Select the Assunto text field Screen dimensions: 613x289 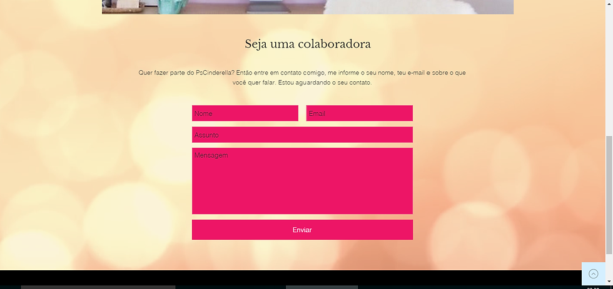tap(302, 134)
